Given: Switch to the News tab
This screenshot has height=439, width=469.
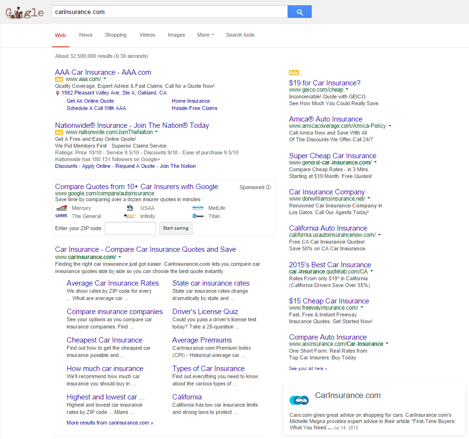Looking at the screenshot, I should point(86,35).
